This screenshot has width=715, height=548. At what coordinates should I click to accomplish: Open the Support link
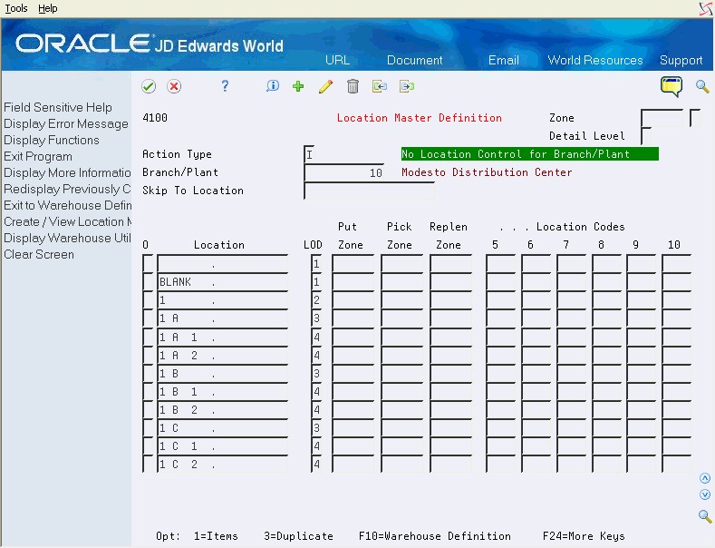(x=681, y=60)
